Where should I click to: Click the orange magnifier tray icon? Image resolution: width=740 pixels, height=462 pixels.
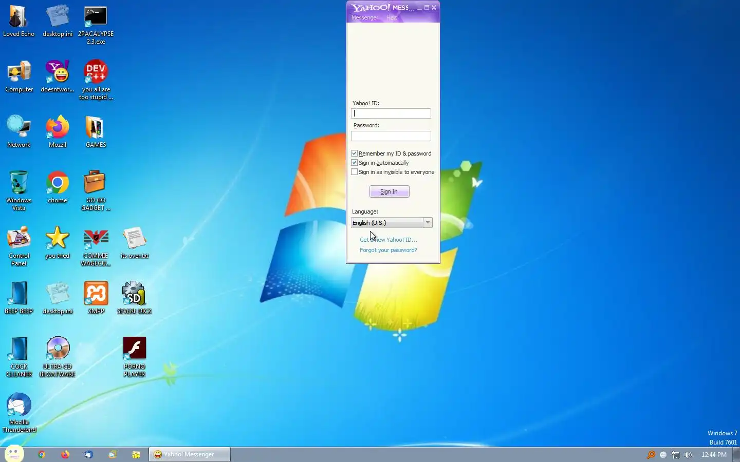point(651,455)
